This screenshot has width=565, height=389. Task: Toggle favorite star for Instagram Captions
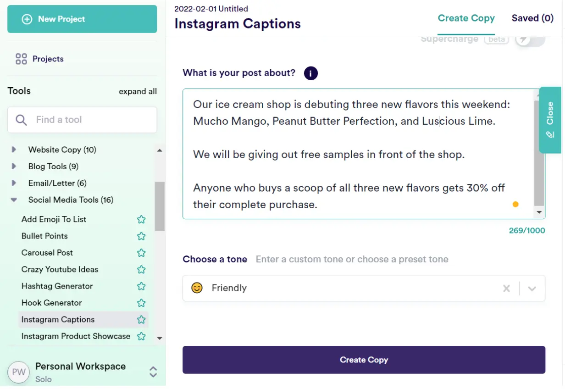click(x=141, y=320)
